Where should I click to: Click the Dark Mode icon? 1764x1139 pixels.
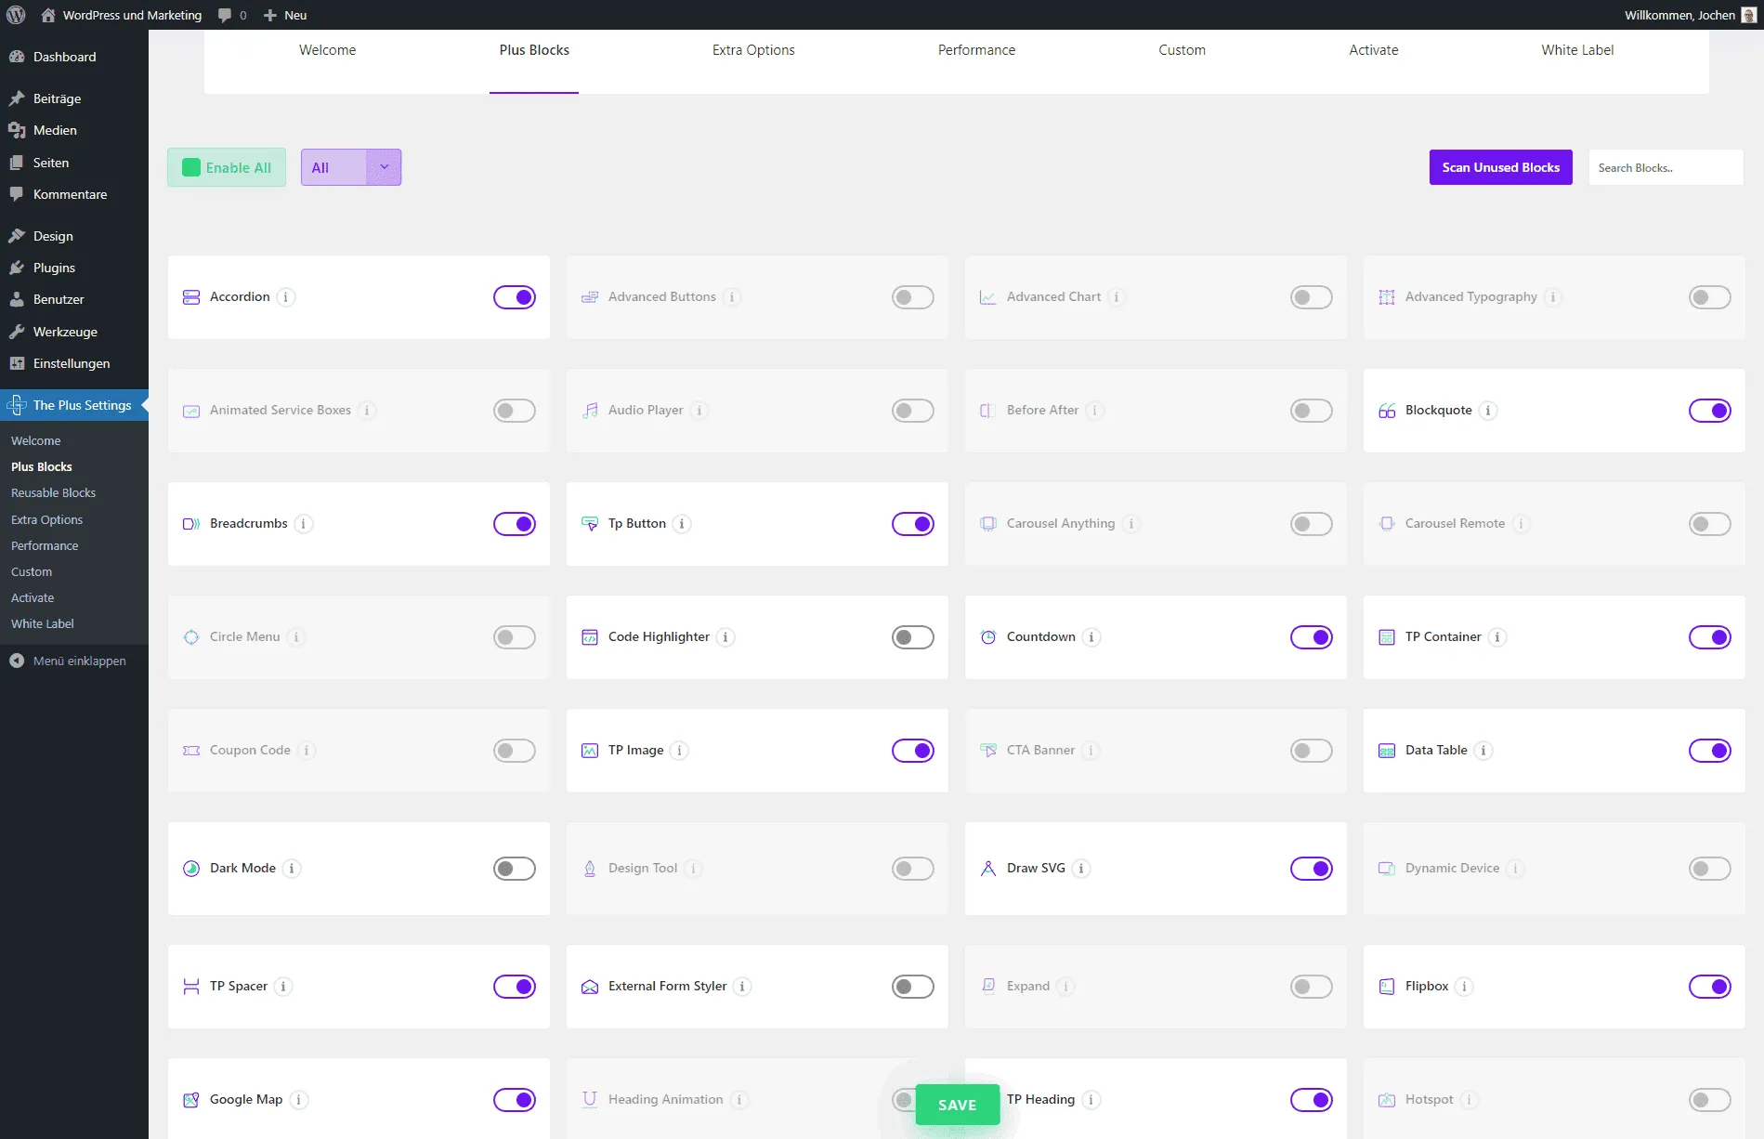point(191,869)
